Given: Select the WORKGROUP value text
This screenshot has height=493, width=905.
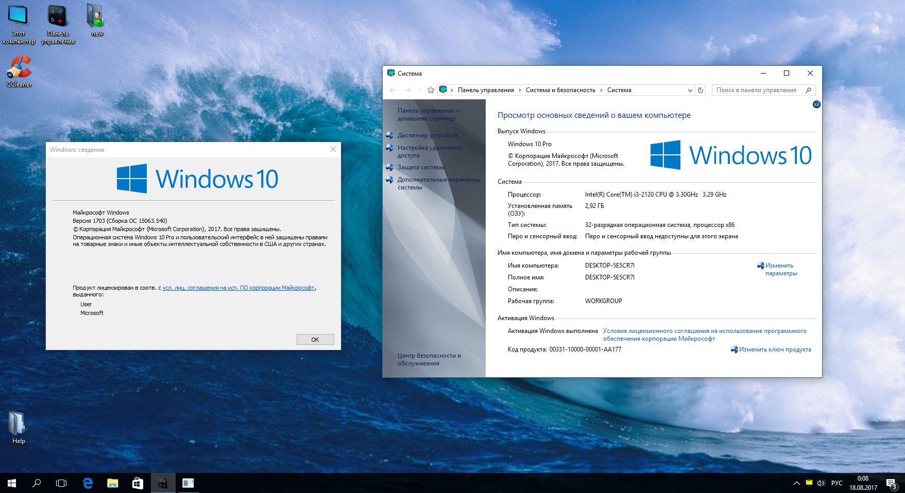Looking at the screenshot, I should tap(603, 301).
